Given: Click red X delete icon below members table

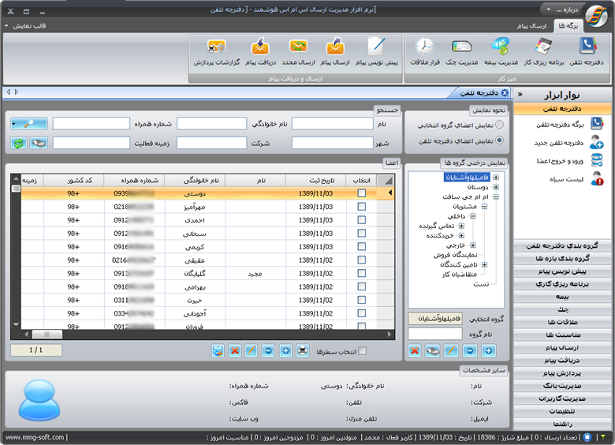Looking at the screenshot, I should pos(234,351).
